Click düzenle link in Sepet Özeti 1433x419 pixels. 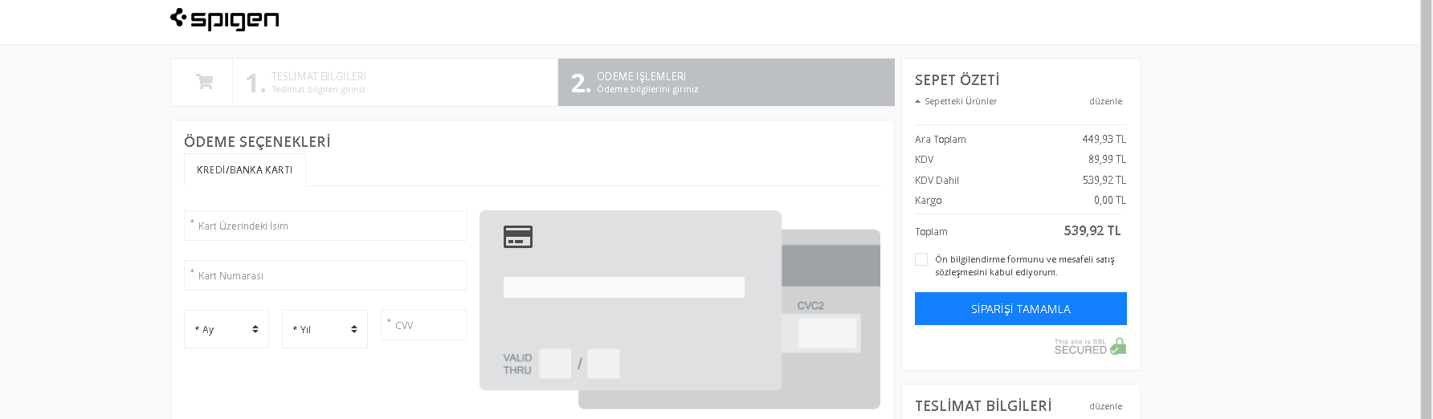pyautogui.click(x=1105, y=101)
